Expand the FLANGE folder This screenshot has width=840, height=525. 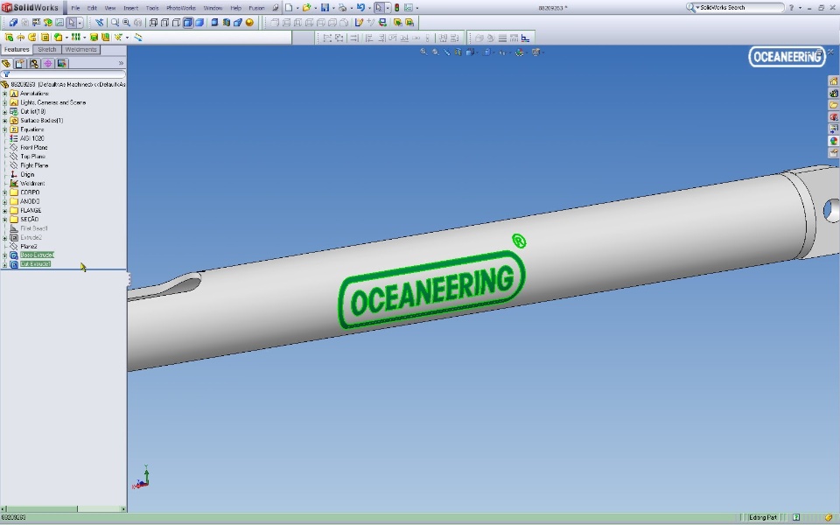pyautogui.click(x=5, y=211)
